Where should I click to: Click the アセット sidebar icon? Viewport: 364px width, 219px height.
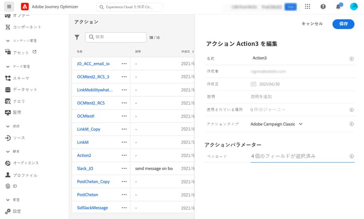tap(8, 52)
